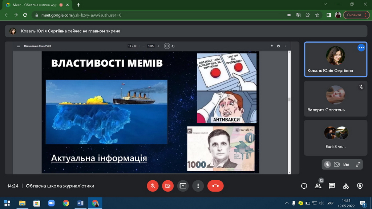Click the fit to page button
372x209 pixels.
click(167, 46)
